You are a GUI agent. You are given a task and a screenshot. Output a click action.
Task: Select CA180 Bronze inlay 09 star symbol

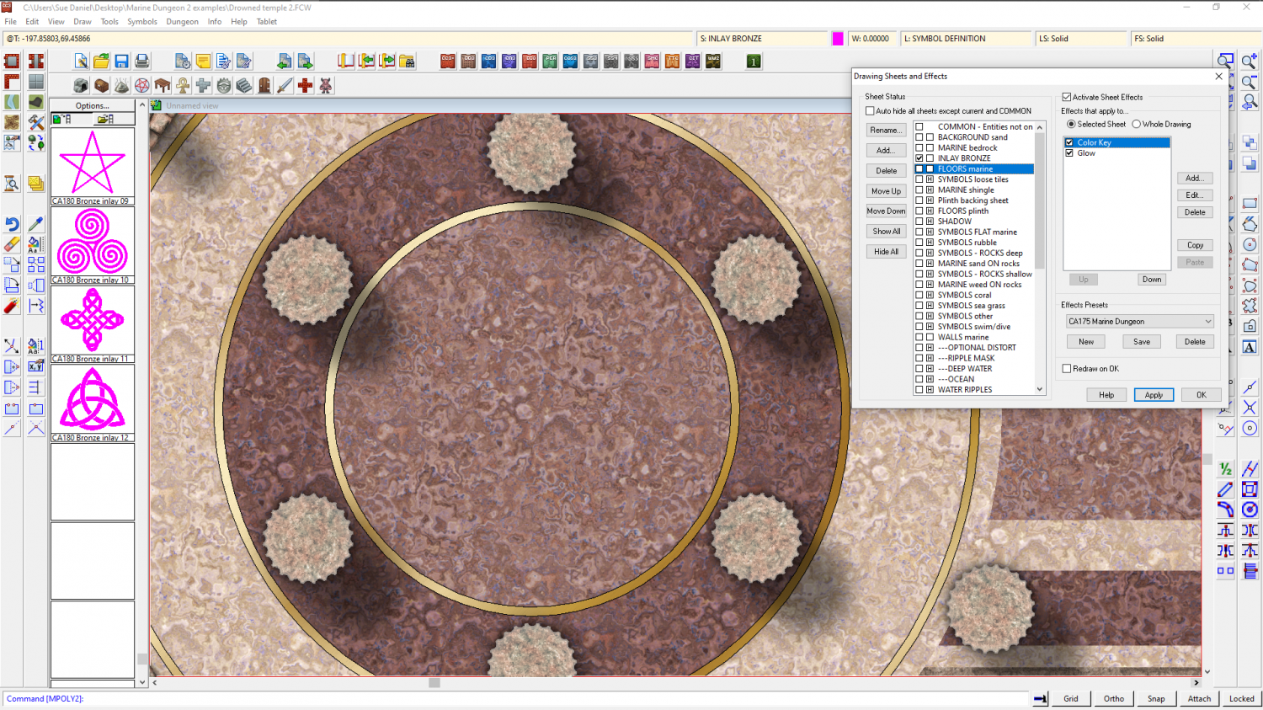coord(93,166)
